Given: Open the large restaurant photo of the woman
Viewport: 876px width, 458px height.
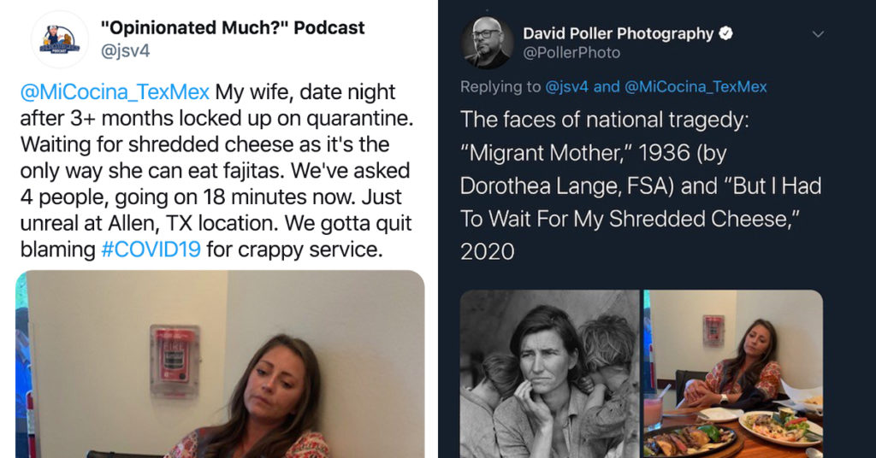Looking at the screenshot, I should [x=220, y=364].
